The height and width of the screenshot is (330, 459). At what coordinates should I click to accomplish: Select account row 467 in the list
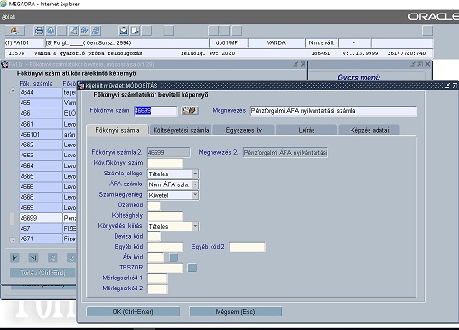[41, 229]
